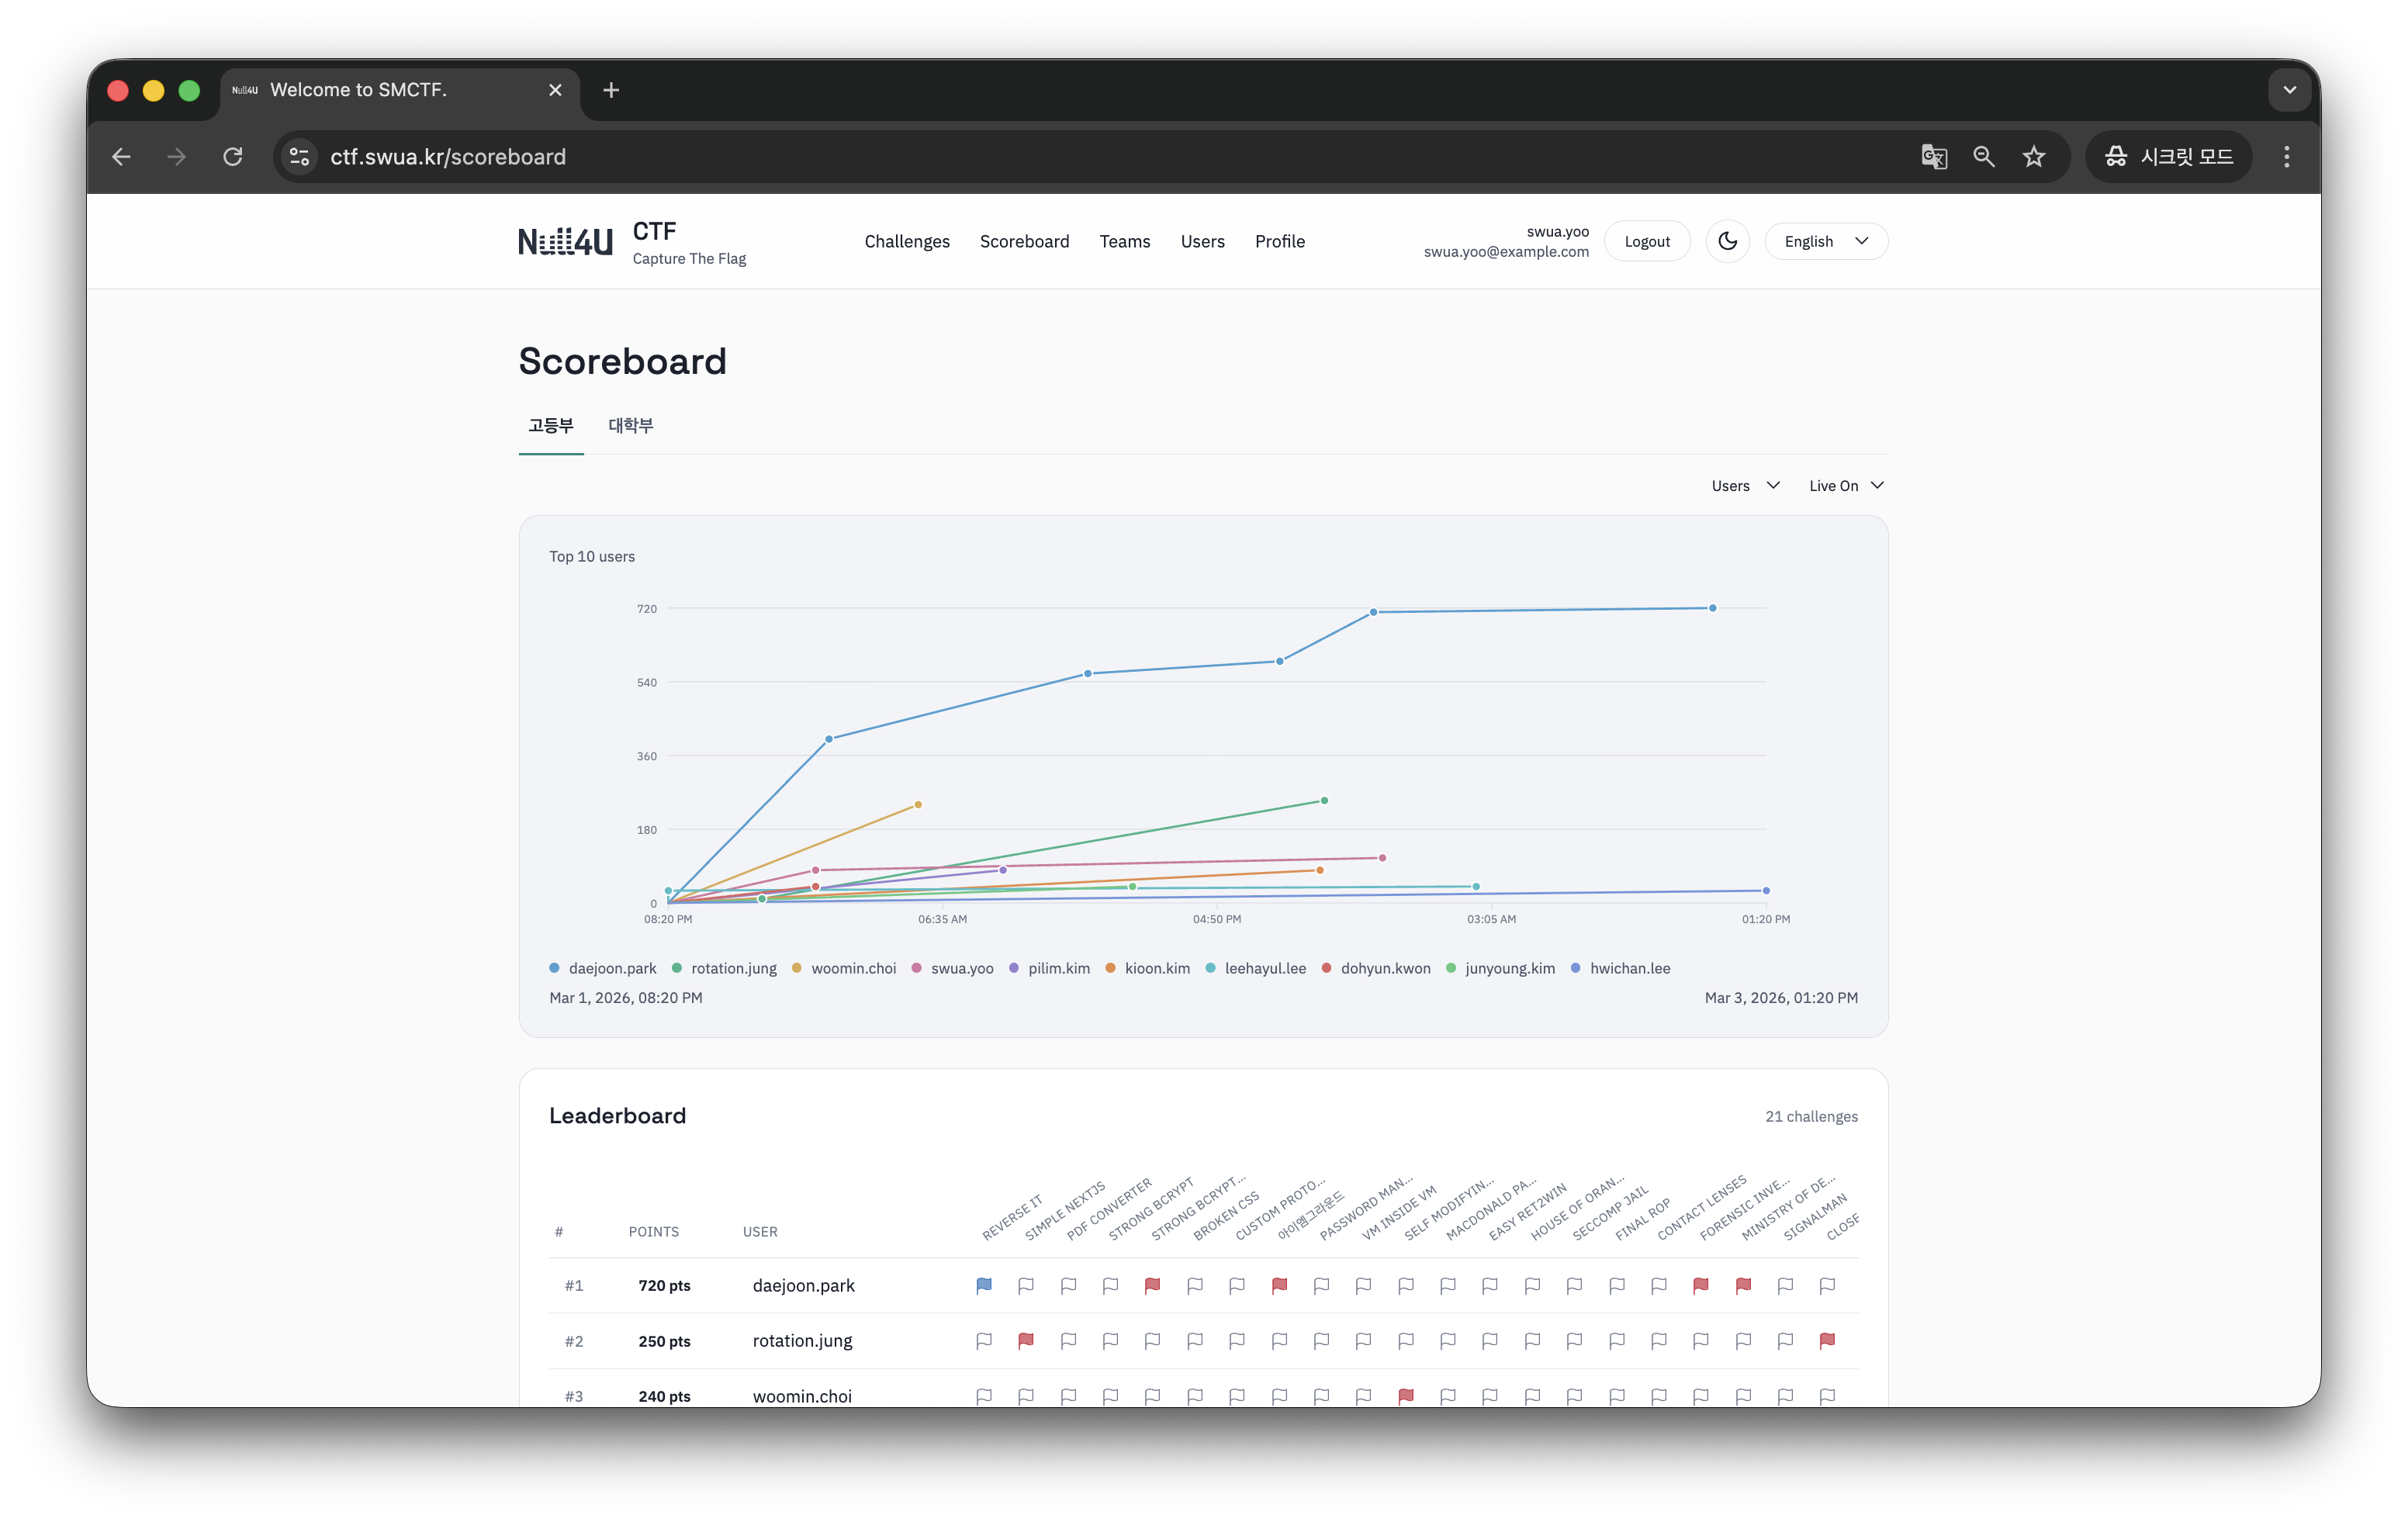Open the Challenges nav menu item
This screenshot has height=1522, width=2408.
point(906,241)
